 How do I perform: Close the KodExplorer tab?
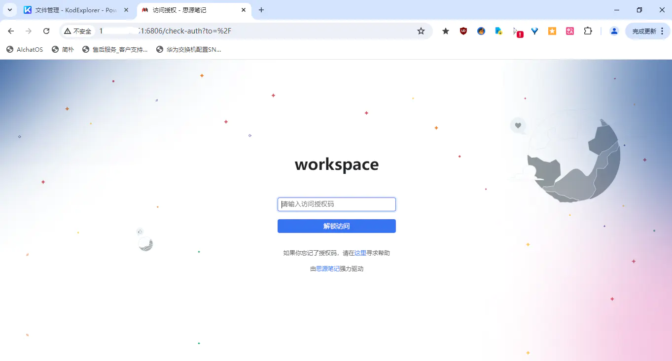pos(126,10)
